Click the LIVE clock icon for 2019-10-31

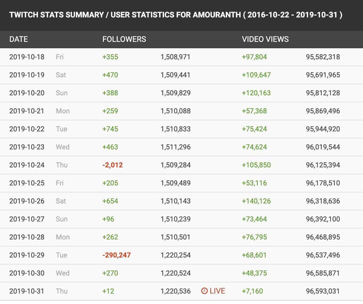(204, 291)
